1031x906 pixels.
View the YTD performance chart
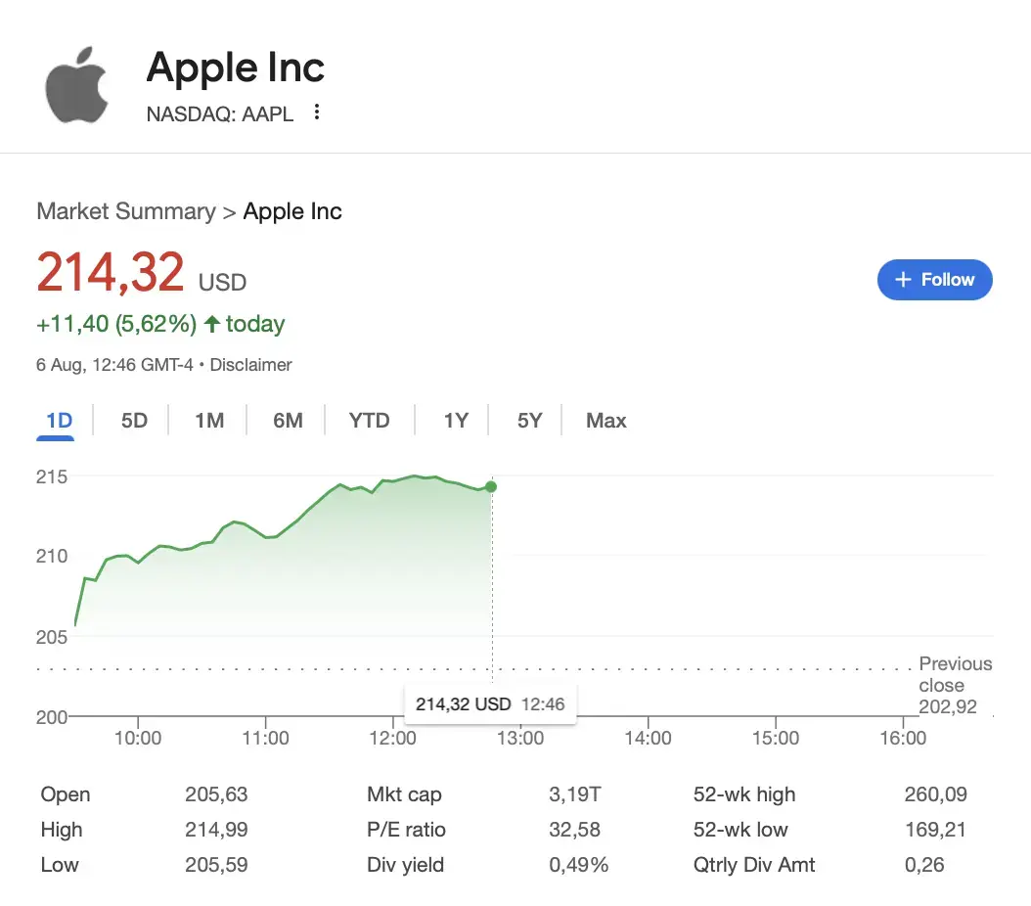coord(369,420)
